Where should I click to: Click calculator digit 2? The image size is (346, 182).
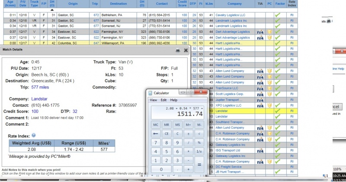(167, 160)
